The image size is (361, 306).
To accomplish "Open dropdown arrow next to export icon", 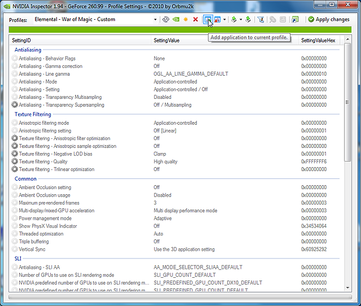I will point(241,20).
